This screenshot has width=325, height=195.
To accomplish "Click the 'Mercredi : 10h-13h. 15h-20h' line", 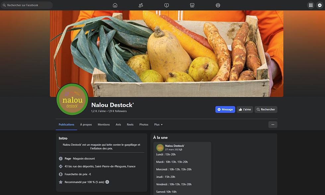I will [174, 169].
